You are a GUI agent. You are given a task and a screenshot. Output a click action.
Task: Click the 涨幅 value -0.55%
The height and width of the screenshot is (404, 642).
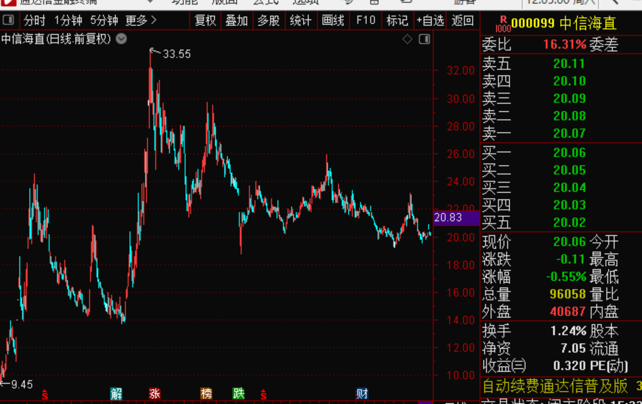[566, 277]
